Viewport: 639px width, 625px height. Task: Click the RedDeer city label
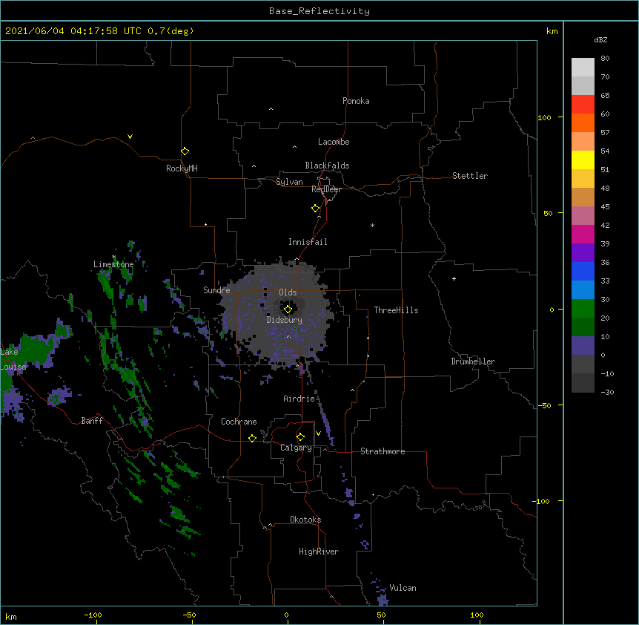point(326,189)
